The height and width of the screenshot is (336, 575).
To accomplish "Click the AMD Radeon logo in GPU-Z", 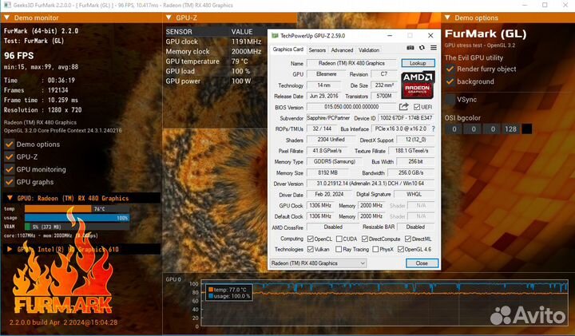I will click(418, 85).
